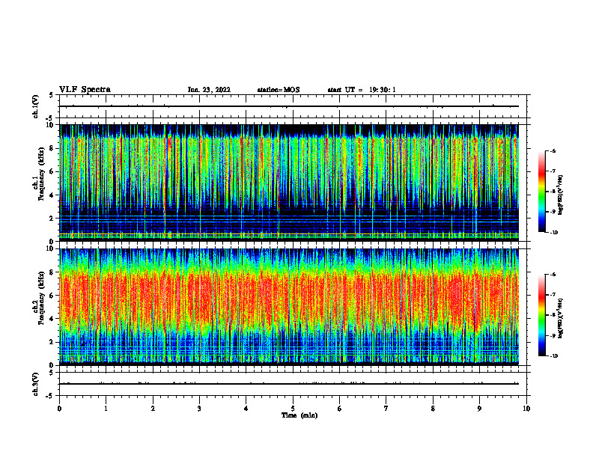Click the 'ch.2 Frequency (kHz)' axis label

point(38,298)
